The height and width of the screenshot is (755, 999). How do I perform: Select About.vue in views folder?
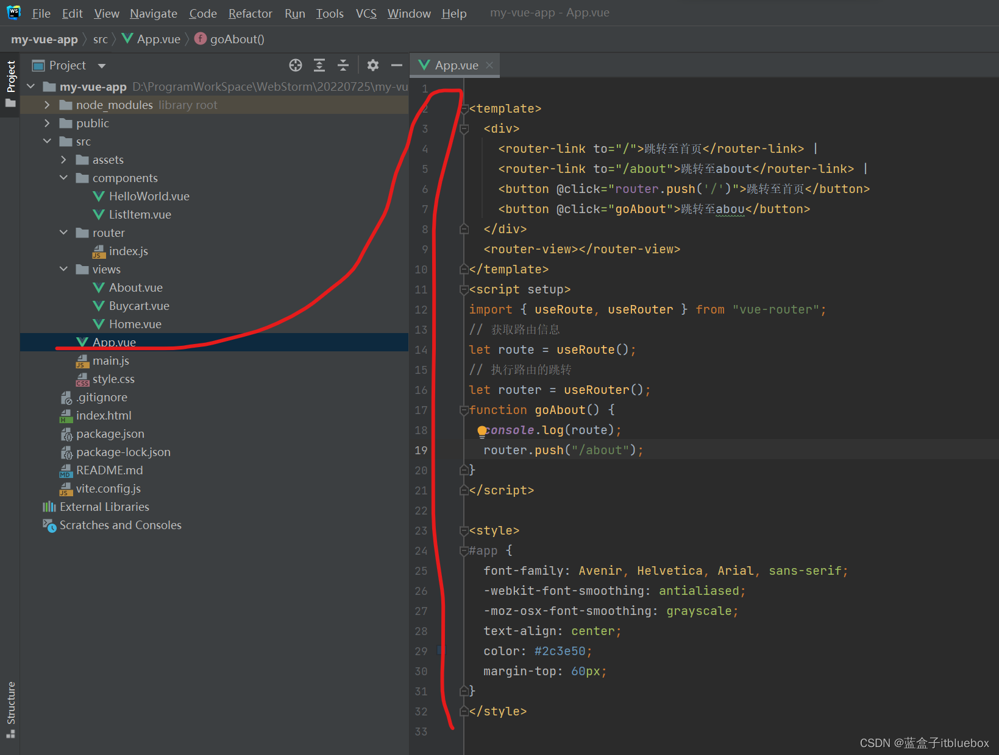pos(136,287)
